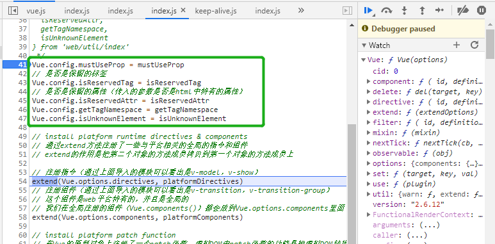495x244 pixels.
Task: Expand the use property
Action: click(368, 184)
